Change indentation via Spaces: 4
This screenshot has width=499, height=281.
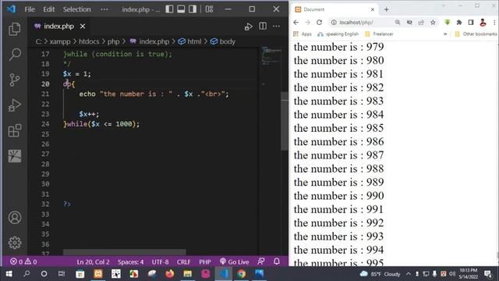click(x=130, y=262)
